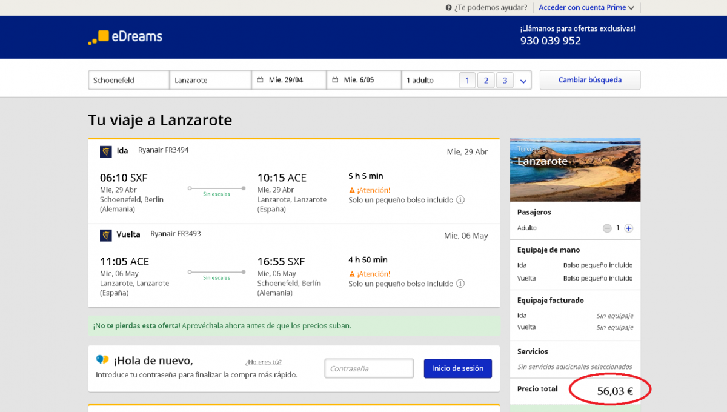Viewport: 727px width, 412px height.
Task: Expand Acceder con cuenta Prime menu
Action: [x=586, y=8]
